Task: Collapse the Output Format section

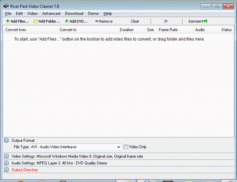Action: pyautogui.click(x=6, y=140)
